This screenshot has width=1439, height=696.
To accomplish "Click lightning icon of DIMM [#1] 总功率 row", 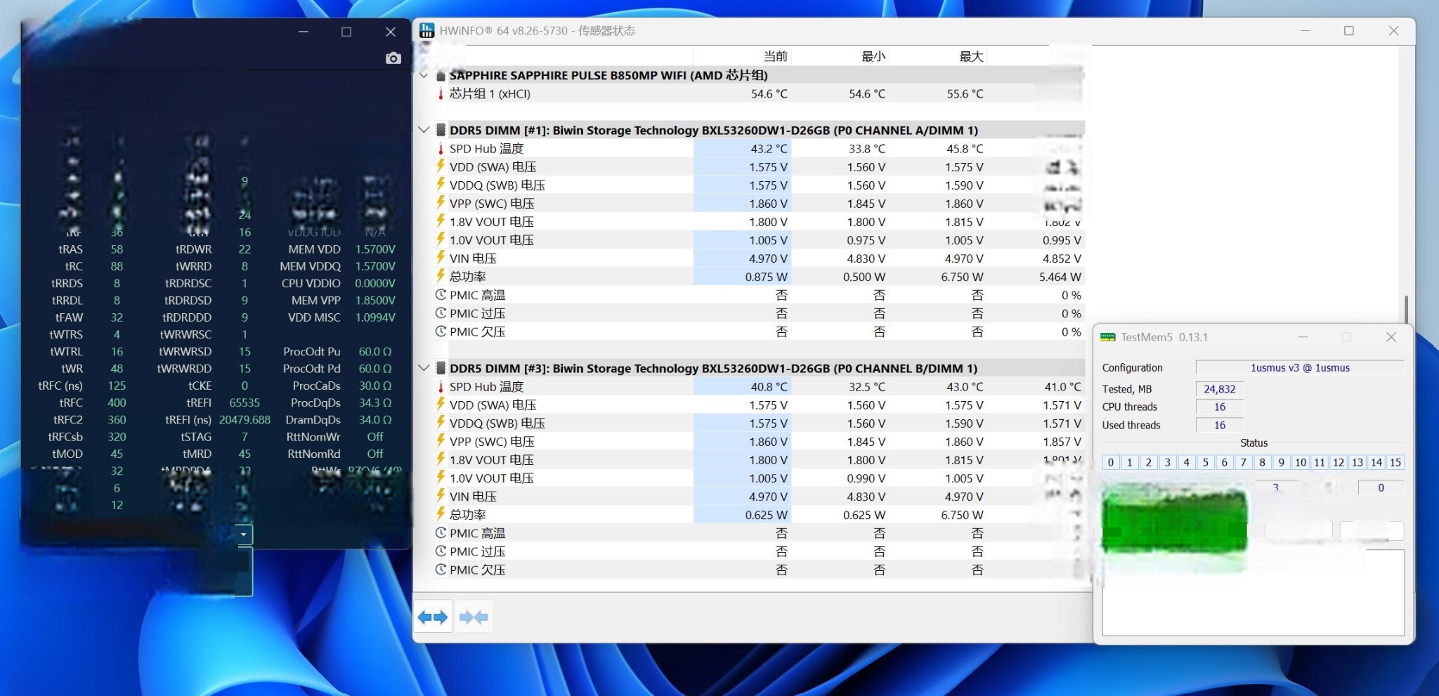I will (441, 276).
